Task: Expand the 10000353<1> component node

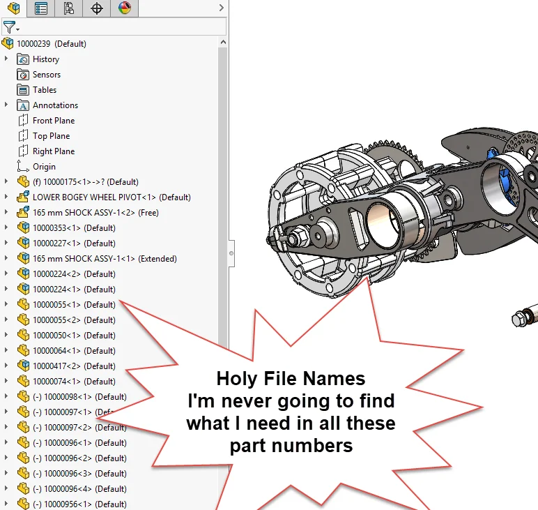Action: tap(6, 228)
